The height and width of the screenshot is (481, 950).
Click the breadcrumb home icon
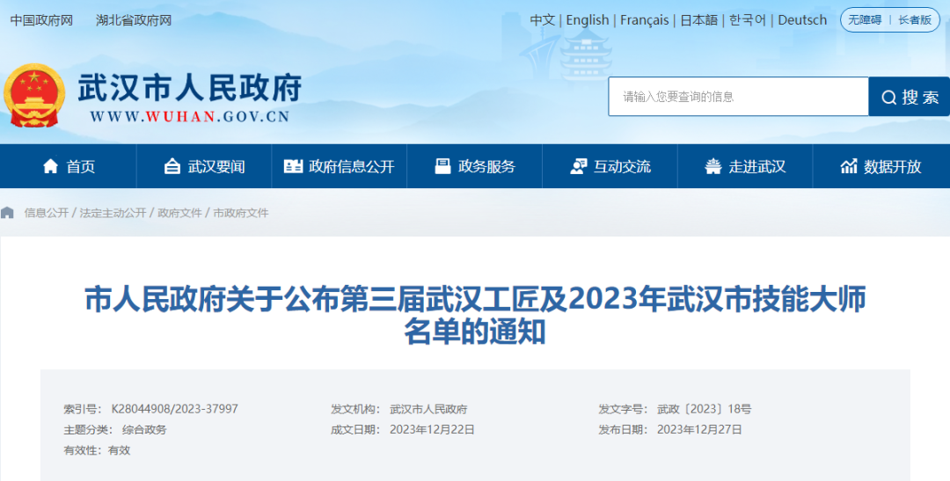(x=8, y=213)
